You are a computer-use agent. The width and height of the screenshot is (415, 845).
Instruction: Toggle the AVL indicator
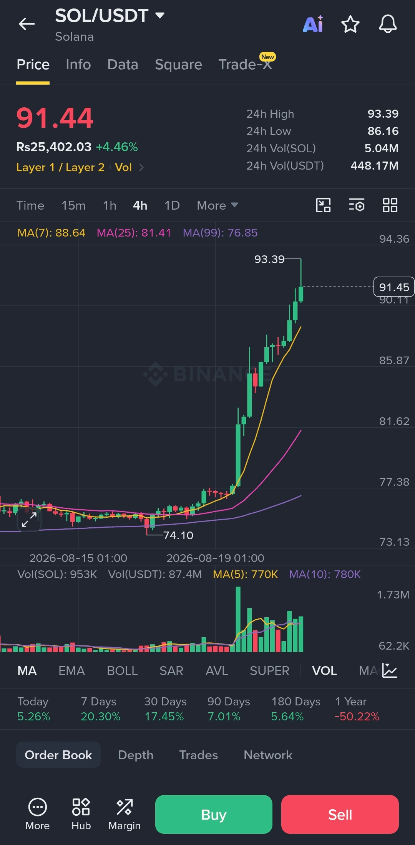(x=217, y=671)
